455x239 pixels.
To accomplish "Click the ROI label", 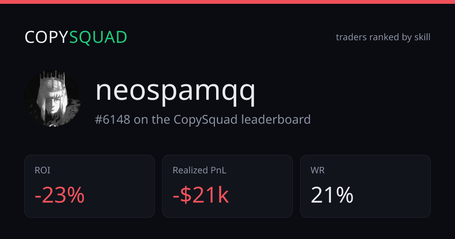I will click(x=42, y=170).
